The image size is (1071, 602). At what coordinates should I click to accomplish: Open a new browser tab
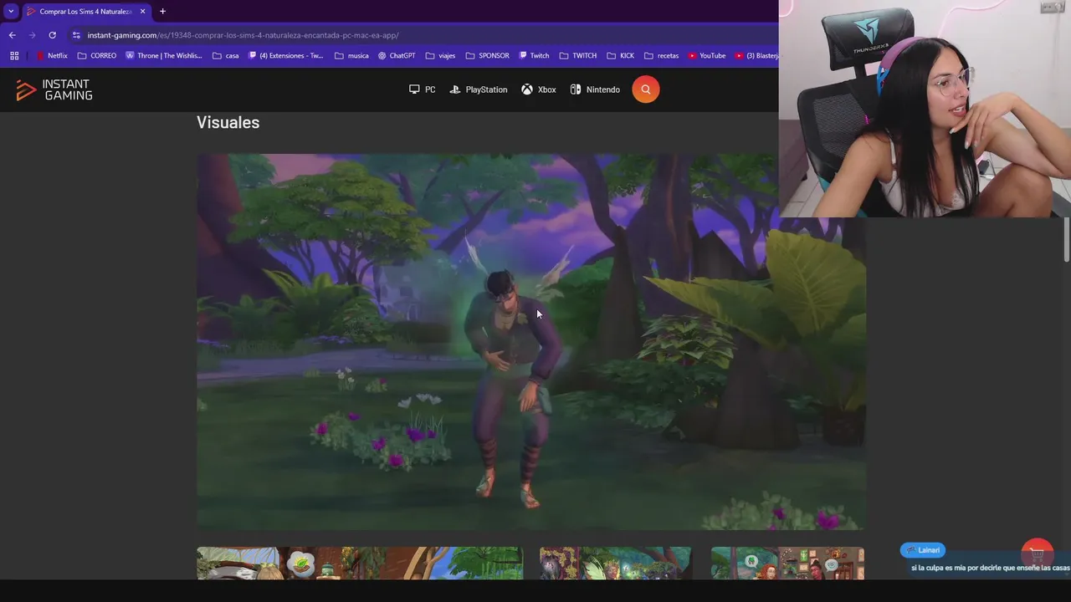(162, 11)
